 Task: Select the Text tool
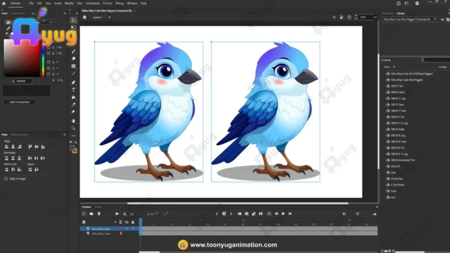click(x=73, y=90)
